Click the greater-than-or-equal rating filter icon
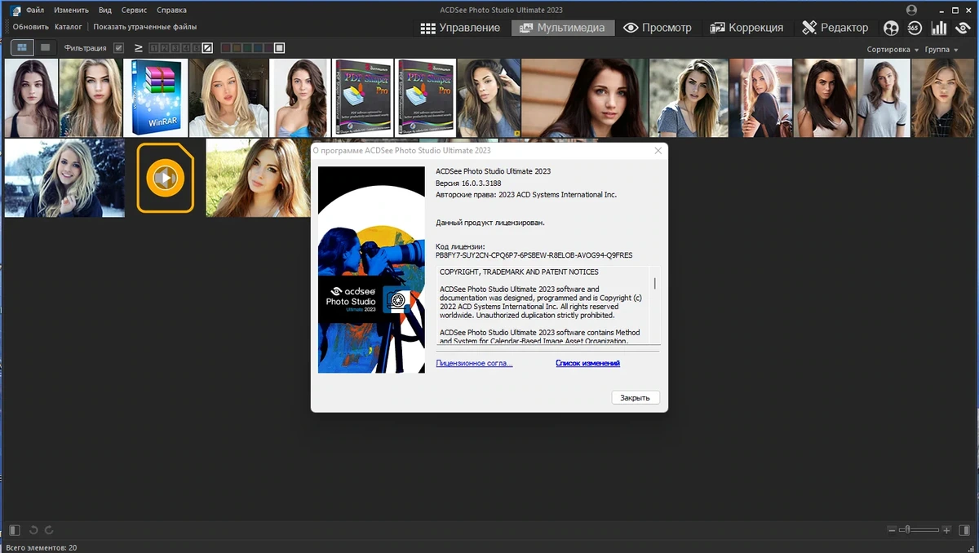Image resolution: width=979 pixels, height=553 pixels. (139, 48)
